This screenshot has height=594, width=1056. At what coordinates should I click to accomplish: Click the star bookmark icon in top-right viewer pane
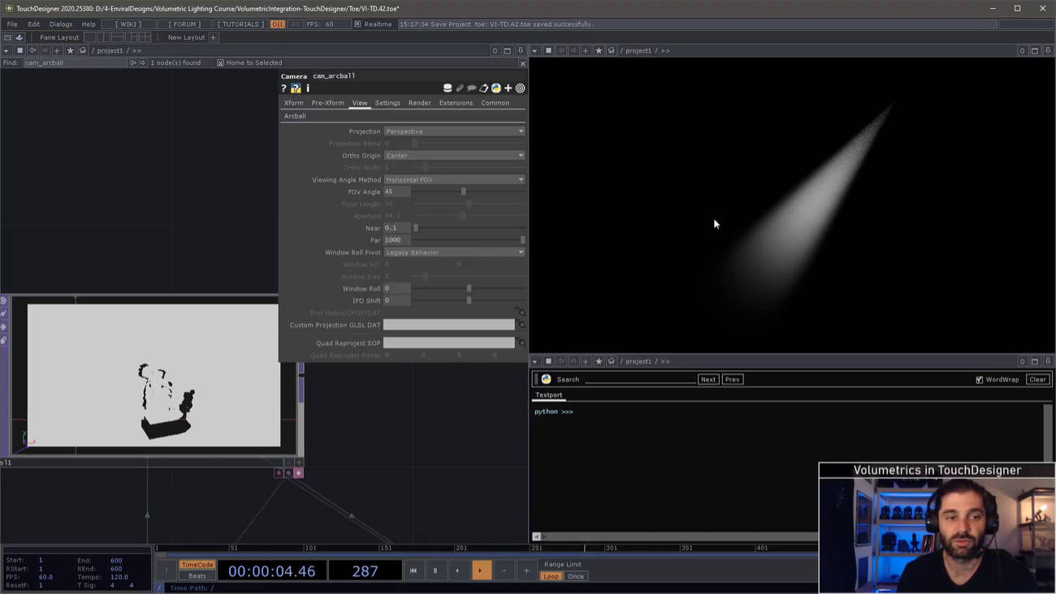point(599,50)
